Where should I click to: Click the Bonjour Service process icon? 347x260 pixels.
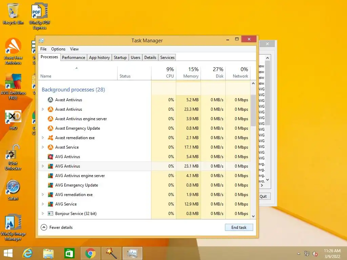click(50, 214)
